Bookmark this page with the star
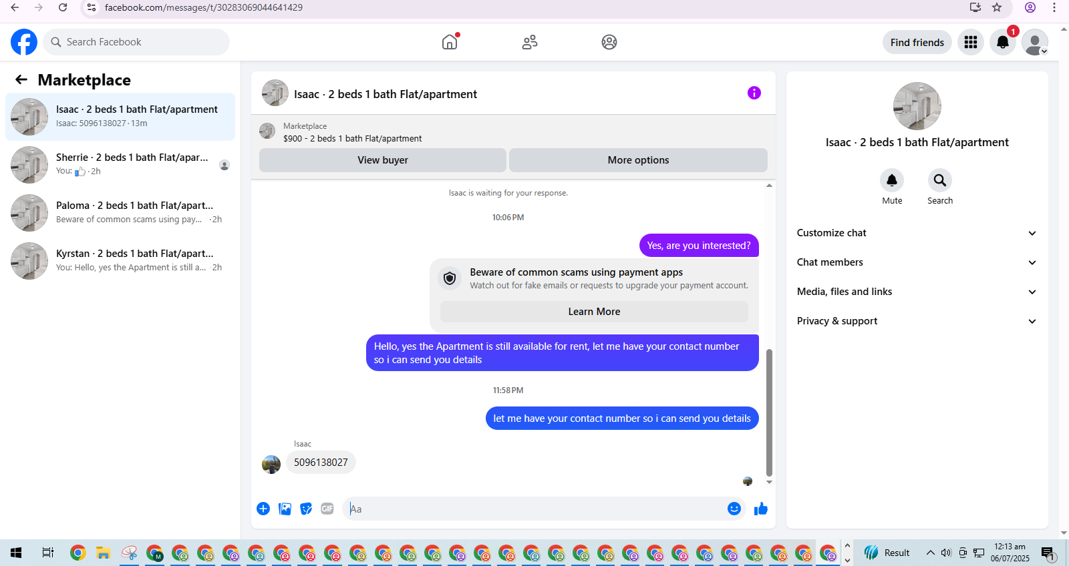Image resolution: width=1069 pixels, height=566 pixels. click(997, 7)
